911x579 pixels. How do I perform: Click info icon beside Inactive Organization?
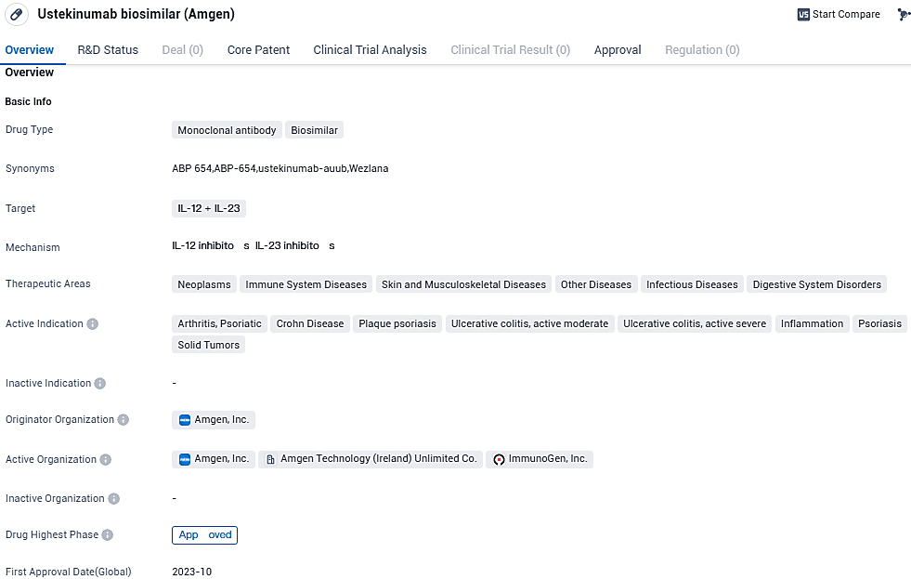[x=114, y=499]
